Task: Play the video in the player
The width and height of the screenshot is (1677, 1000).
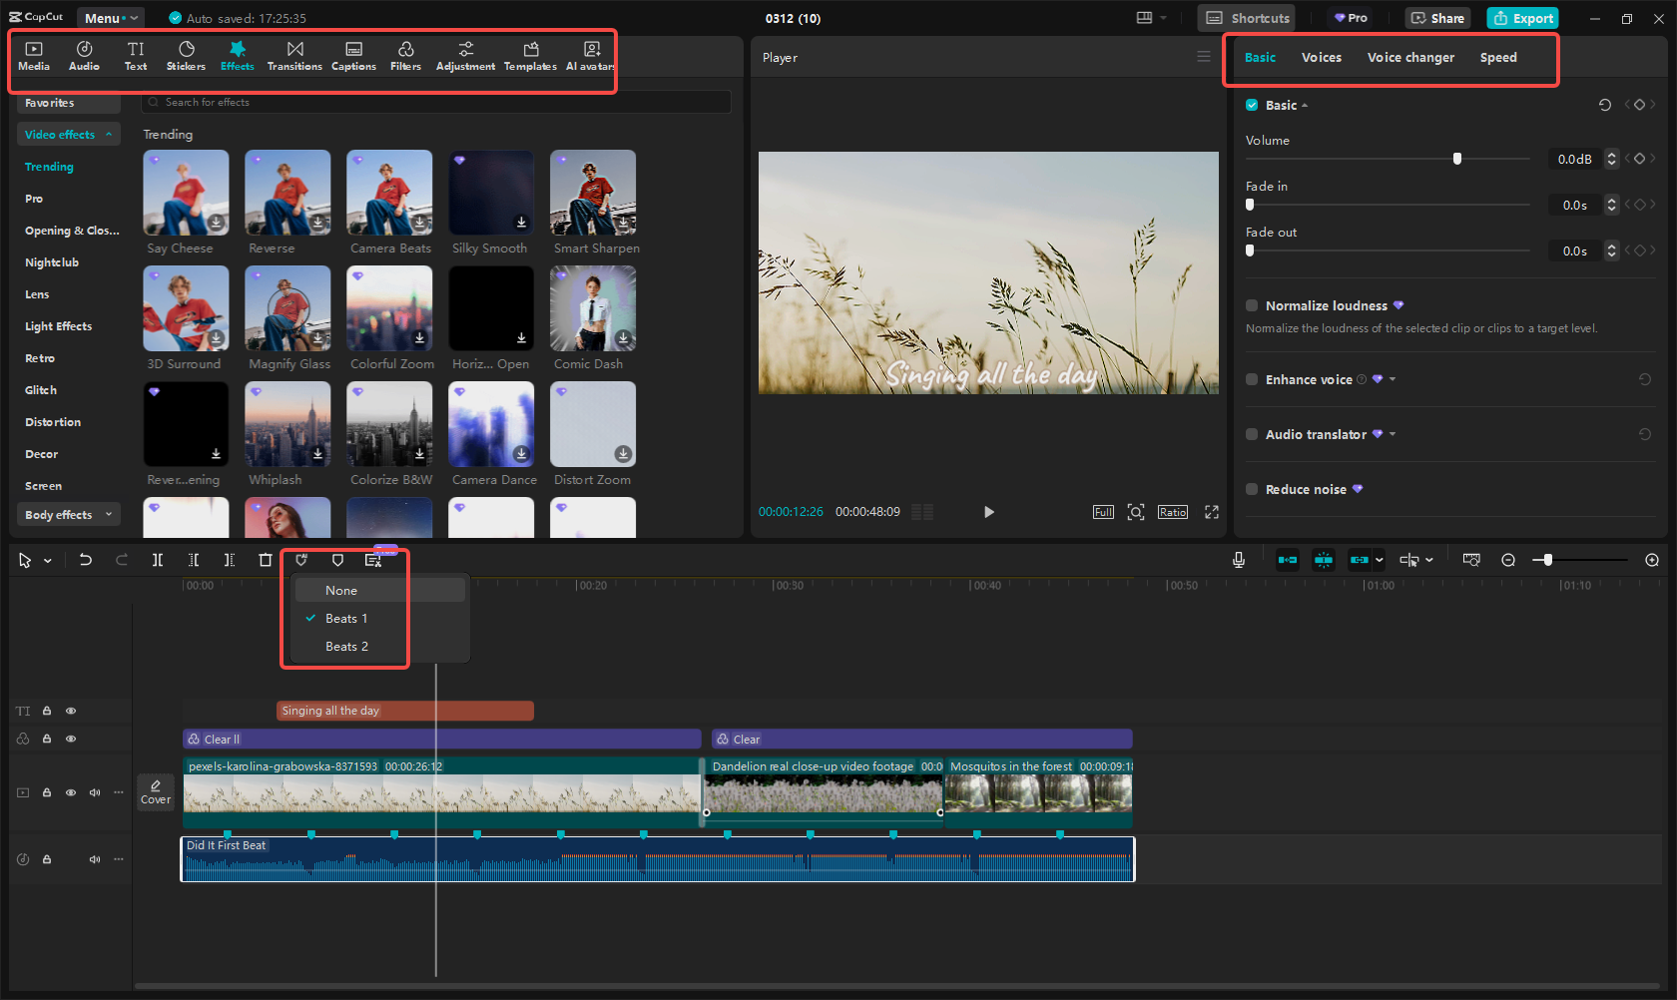Action: (x=988, y=512)
